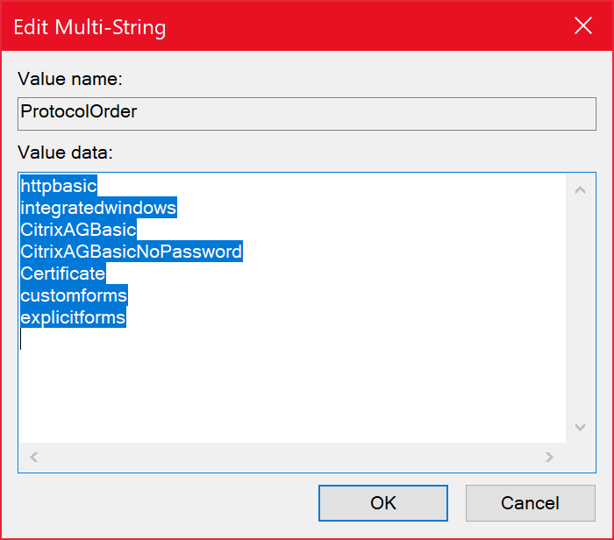
Task: Click the Cancel button
Action: pyautogui.click(x=530, y=503)
